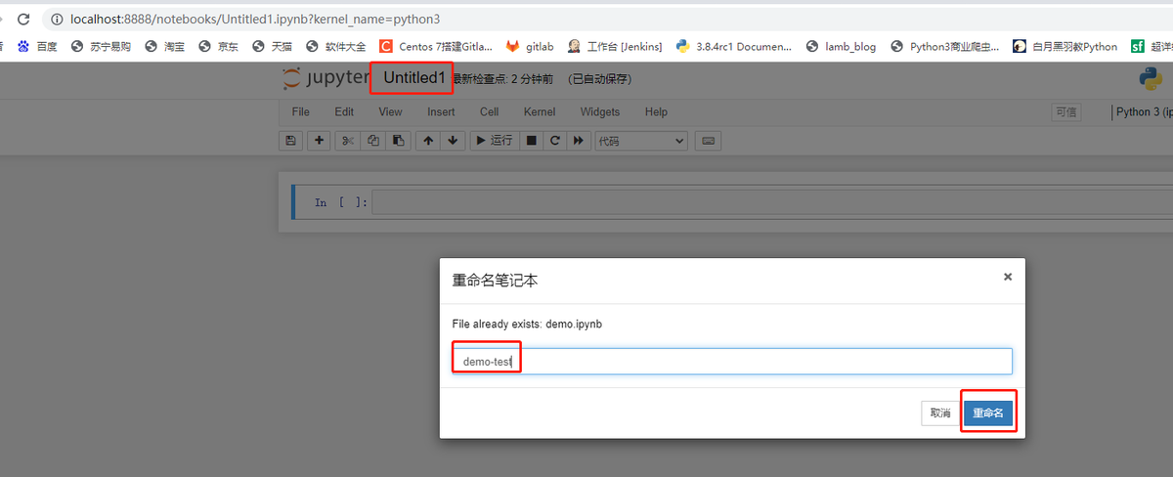Click the 可信 trusted indicator
The image size is (1173, 477).
click(1065, 112)
